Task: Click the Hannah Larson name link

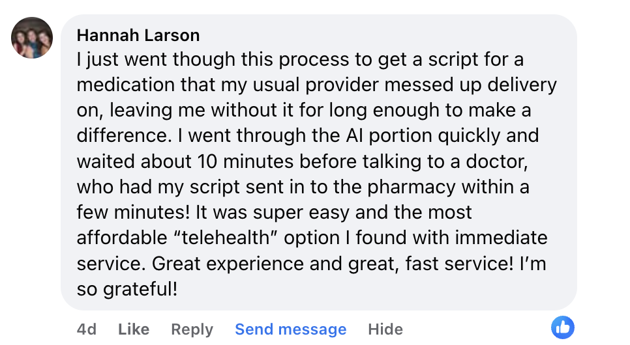Action: coord(138,34)
